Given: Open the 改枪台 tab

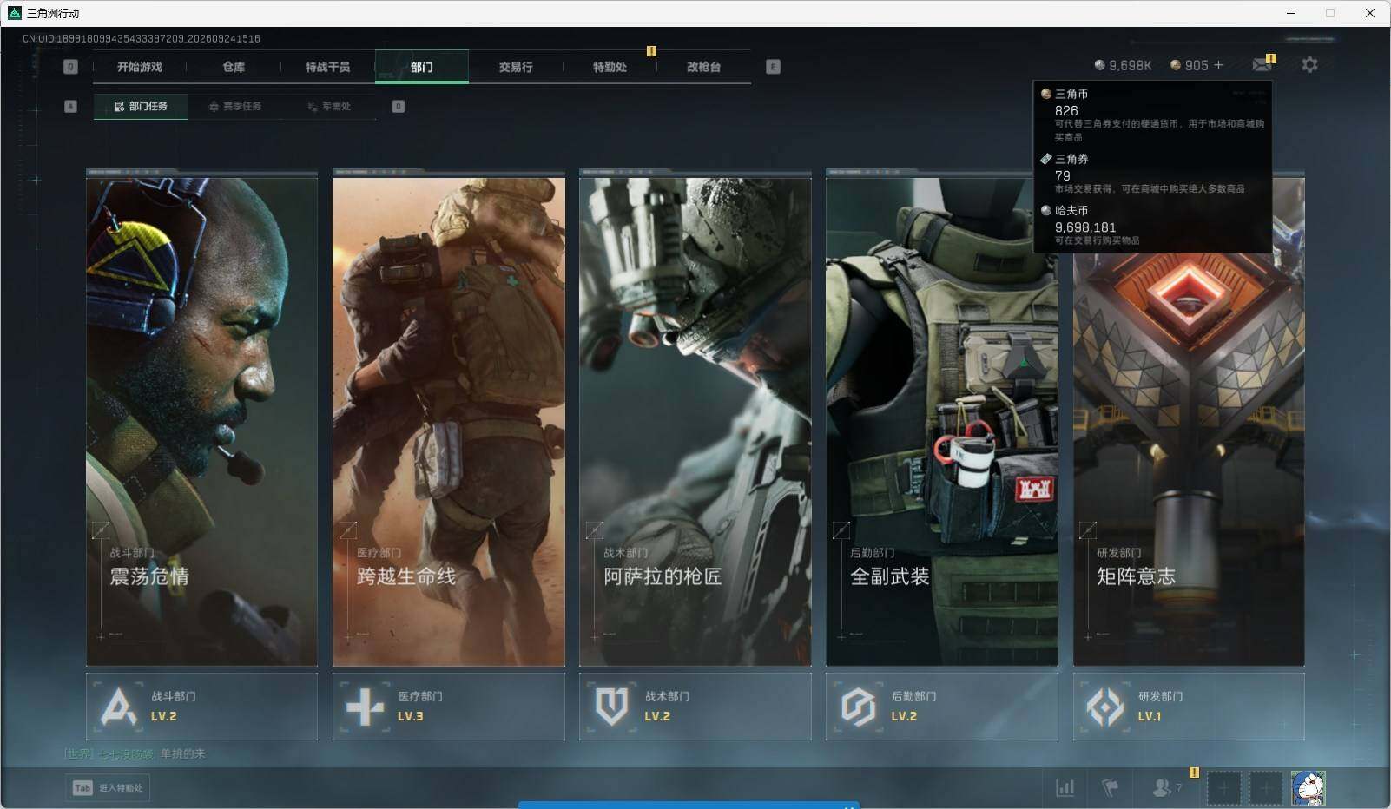Looking at the screenshot, I should tap(704, 67).
